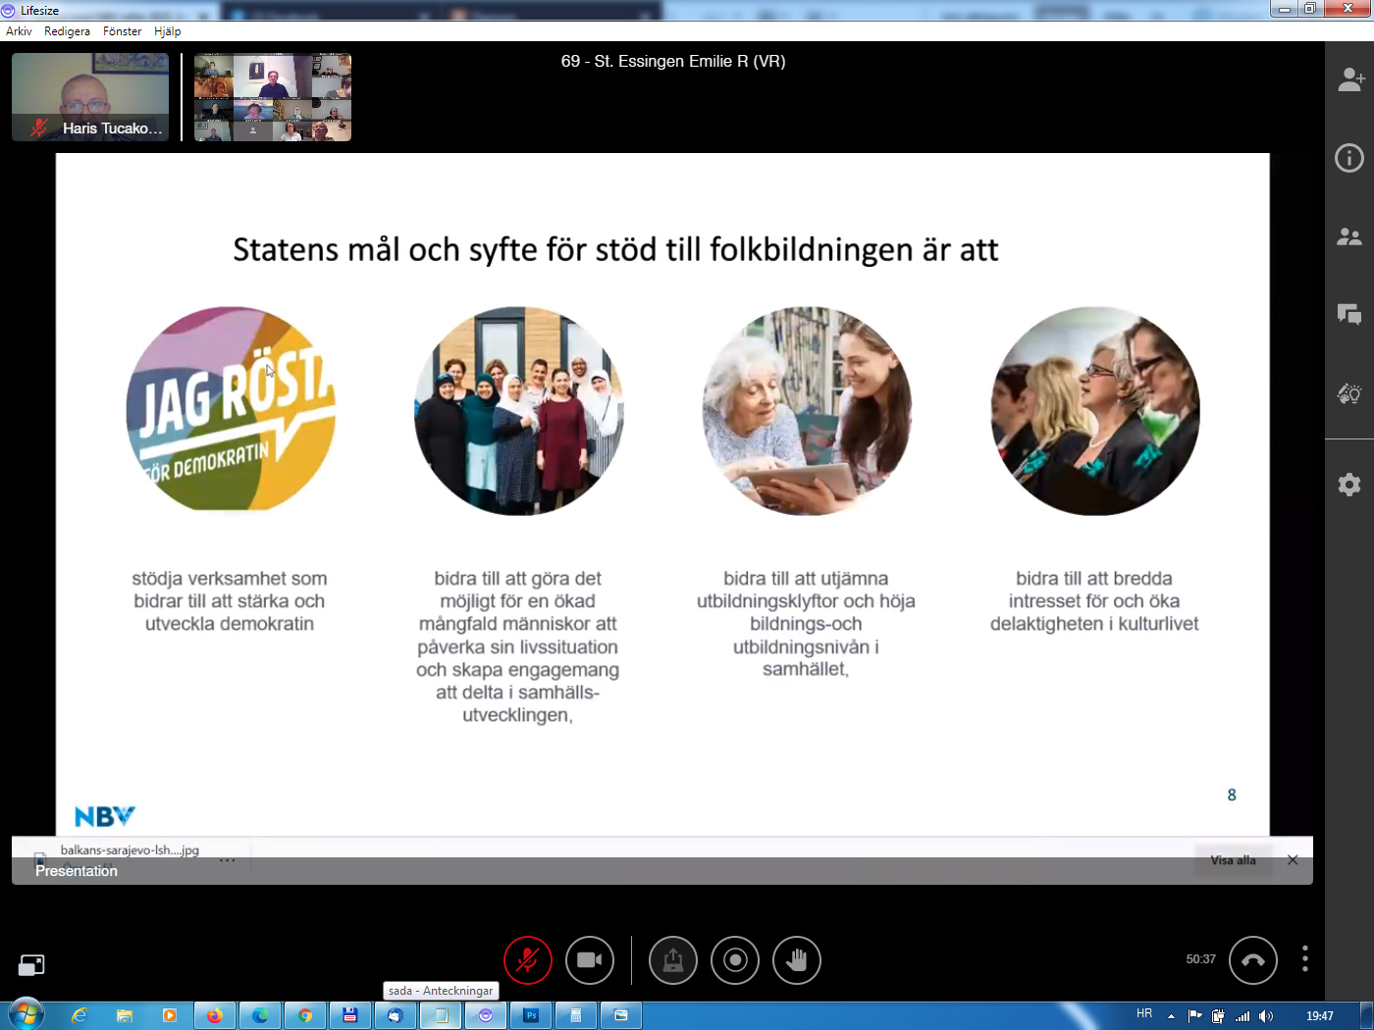The height and width of the screenshot is (1030, 1374).
Task: Open the Fönster menu
Action: coord(122,31)
